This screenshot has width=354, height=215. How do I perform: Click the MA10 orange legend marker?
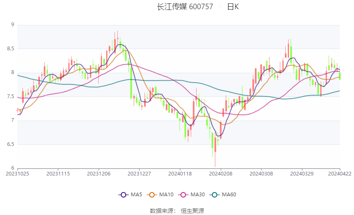pyautogui.click(x=152, y=194)
